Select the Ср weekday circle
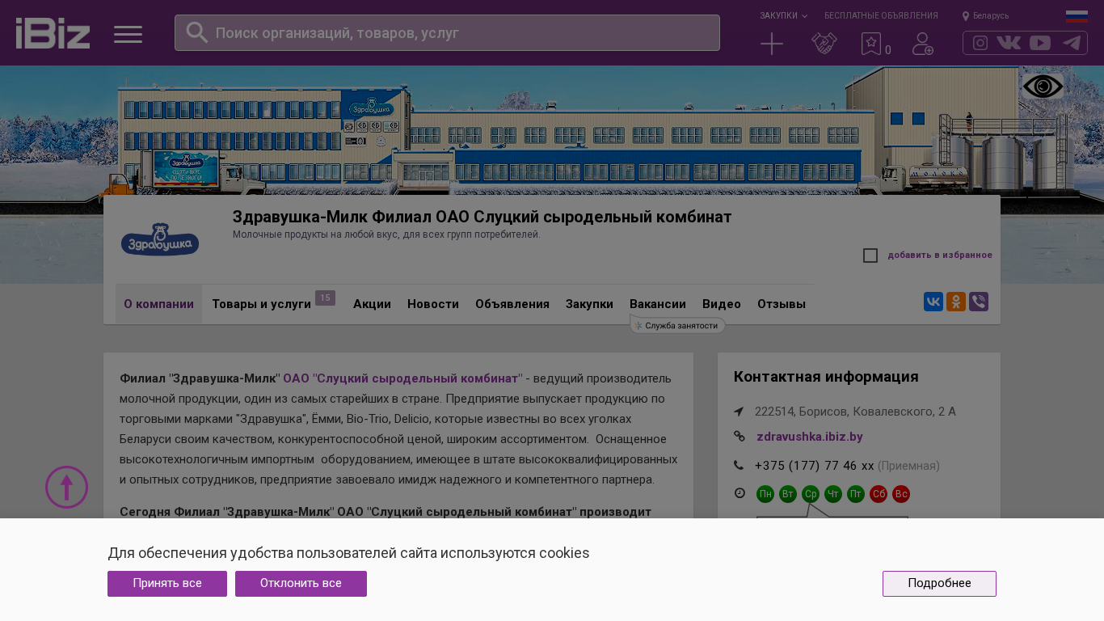This screenshot has width=1104, height=621. (811, 494)
